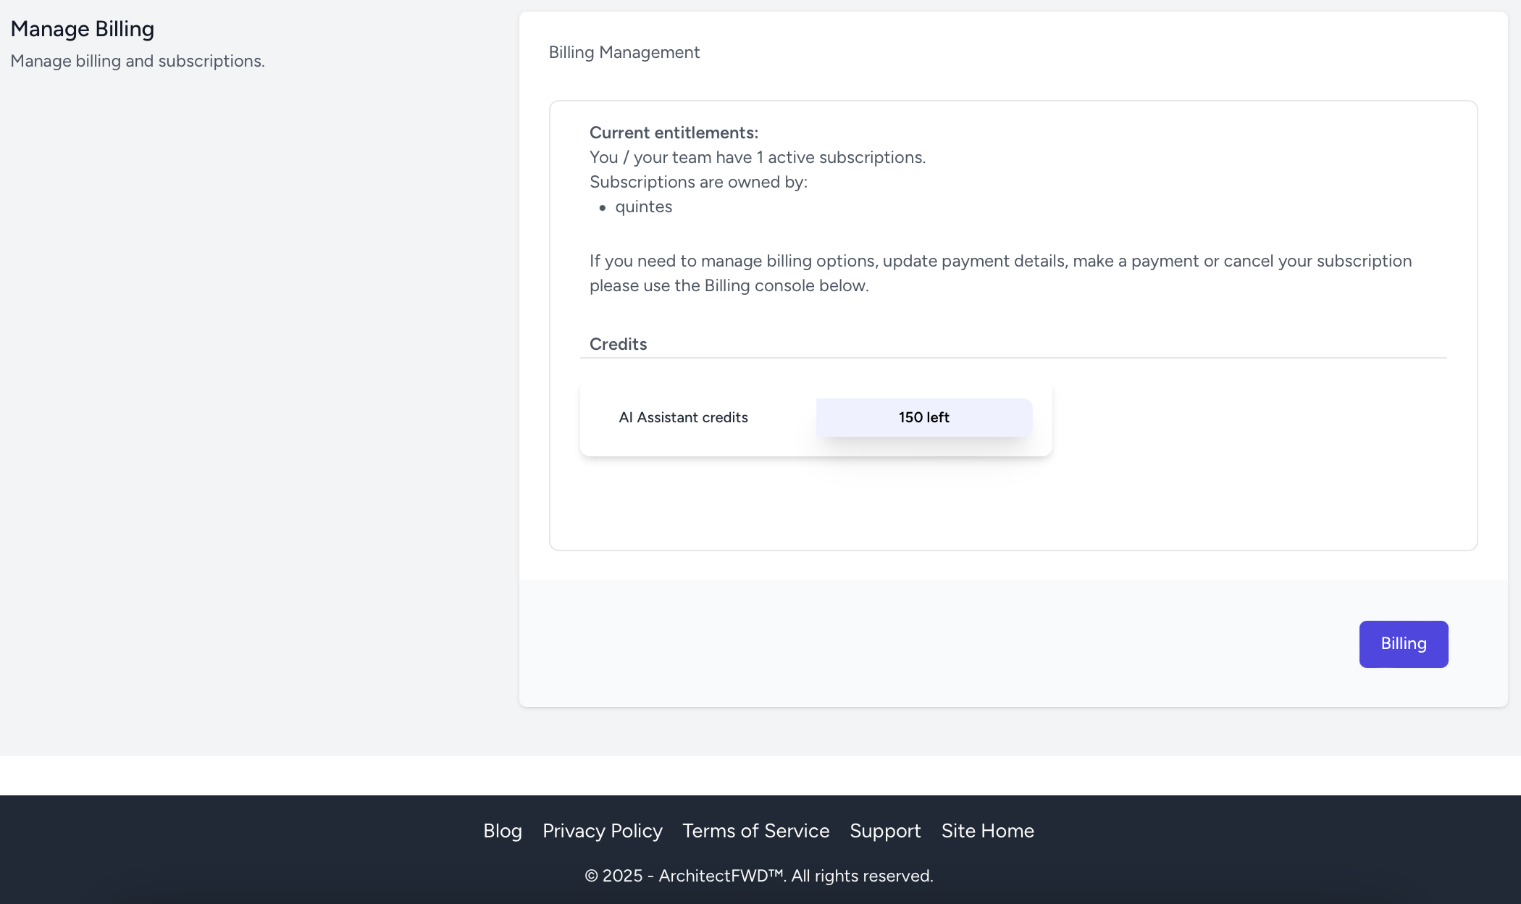Image resolution: width=1521 pixels, height=904 pixels.
Task: Click 'Manage billing and subscriptions' subtitle
Action: [x=138, y=61]
